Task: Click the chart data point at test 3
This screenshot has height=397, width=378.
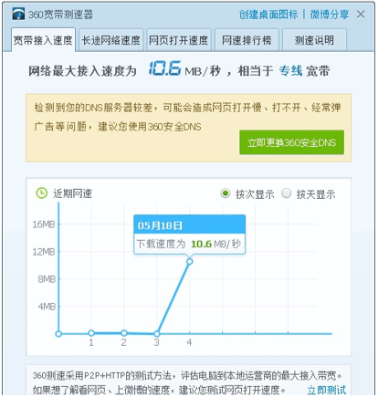Action: click(156, 334)
